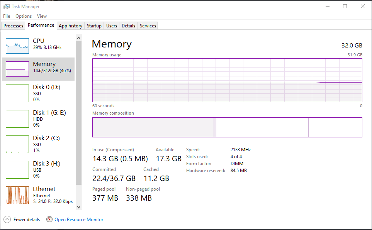Select the Disk 0 (D:) graph thumbnail
Viewport: 372px width, 230px height.
coord(17,94)
